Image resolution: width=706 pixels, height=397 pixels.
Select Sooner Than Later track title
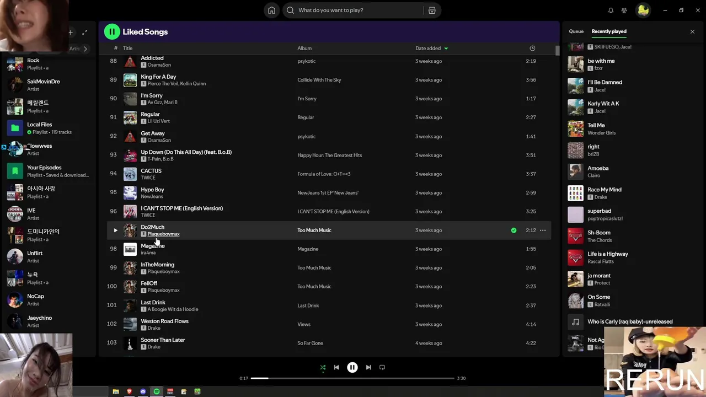tap(163, 340)
